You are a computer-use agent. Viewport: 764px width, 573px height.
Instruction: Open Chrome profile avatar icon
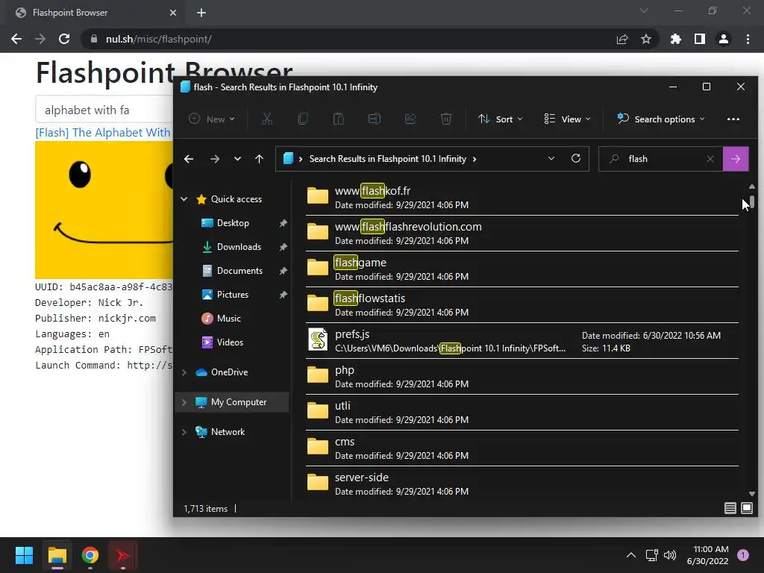pos(724,39)
